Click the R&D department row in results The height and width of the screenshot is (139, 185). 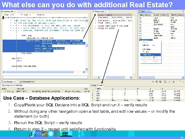pyautogui.click(x=137, y=98)
